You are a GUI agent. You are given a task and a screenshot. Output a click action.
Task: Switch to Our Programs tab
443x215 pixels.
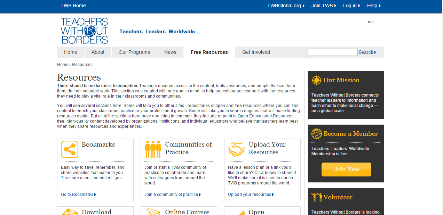pyautogui.click(x=134, y=52)
